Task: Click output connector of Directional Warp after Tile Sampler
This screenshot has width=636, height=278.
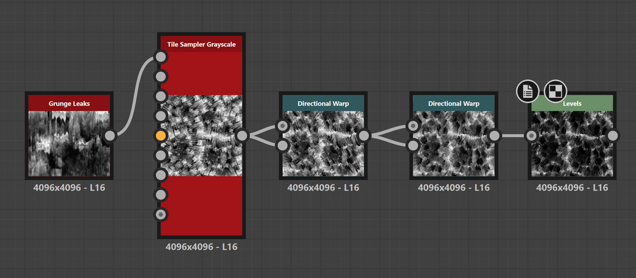Action: [364, 136]
